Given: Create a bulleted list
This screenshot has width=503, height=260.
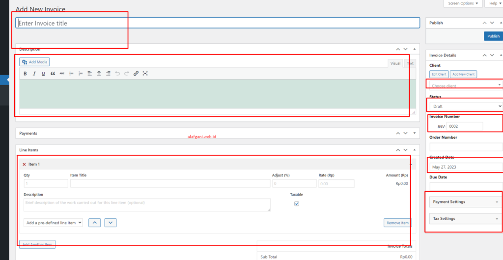Looking at the screenshot, I should point(71,73).
